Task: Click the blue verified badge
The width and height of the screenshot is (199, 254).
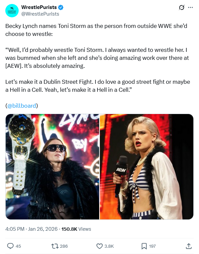Action: click(x=61, y=7)
